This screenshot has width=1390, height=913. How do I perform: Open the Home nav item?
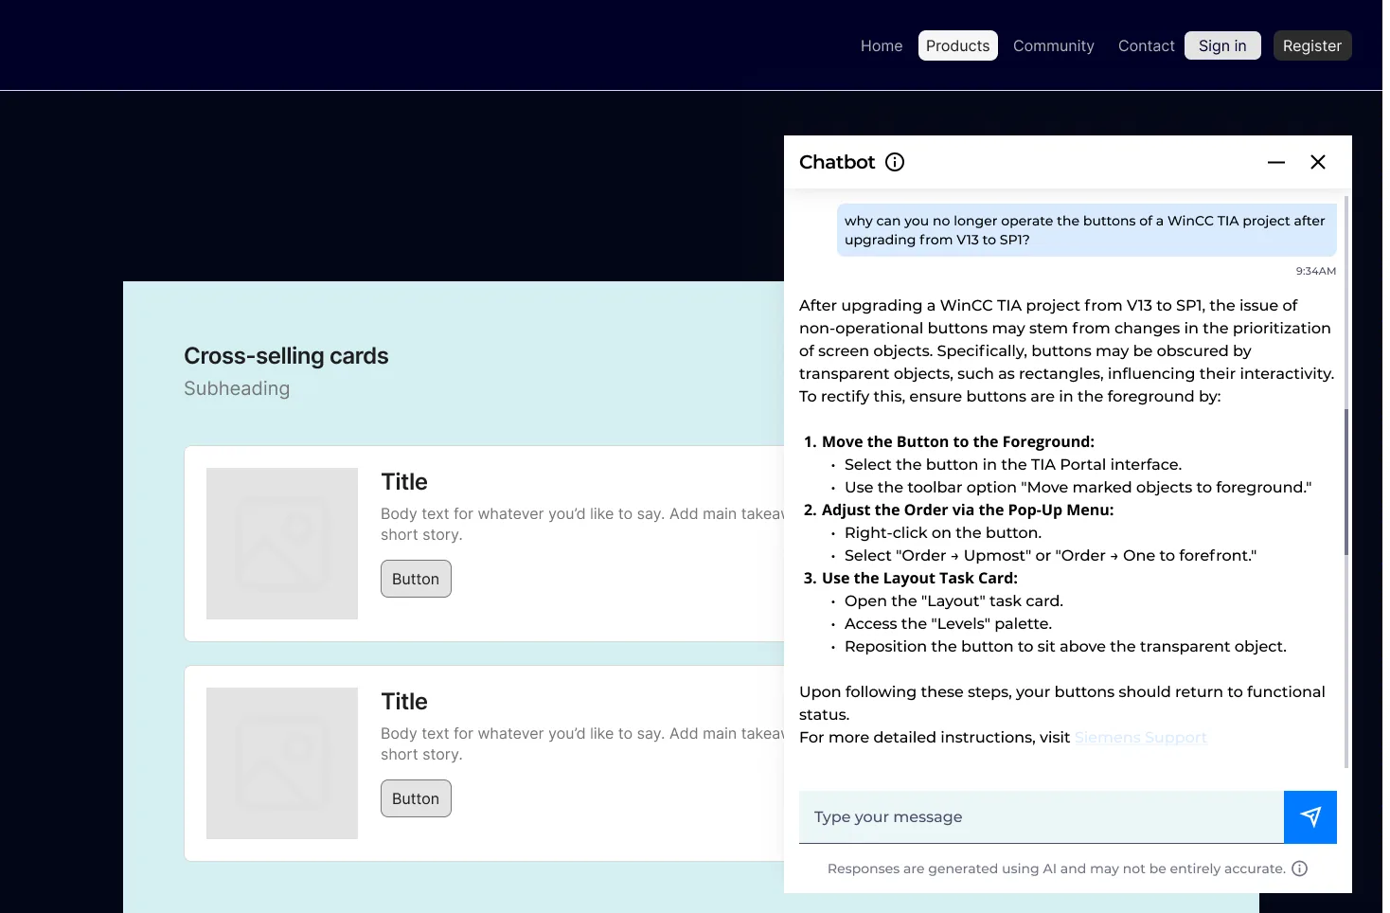[x=882, y=45]
